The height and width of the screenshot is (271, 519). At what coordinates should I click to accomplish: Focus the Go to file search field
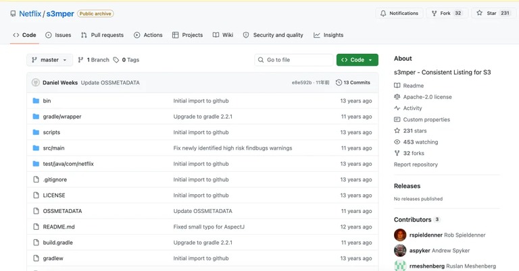[293, 60]
